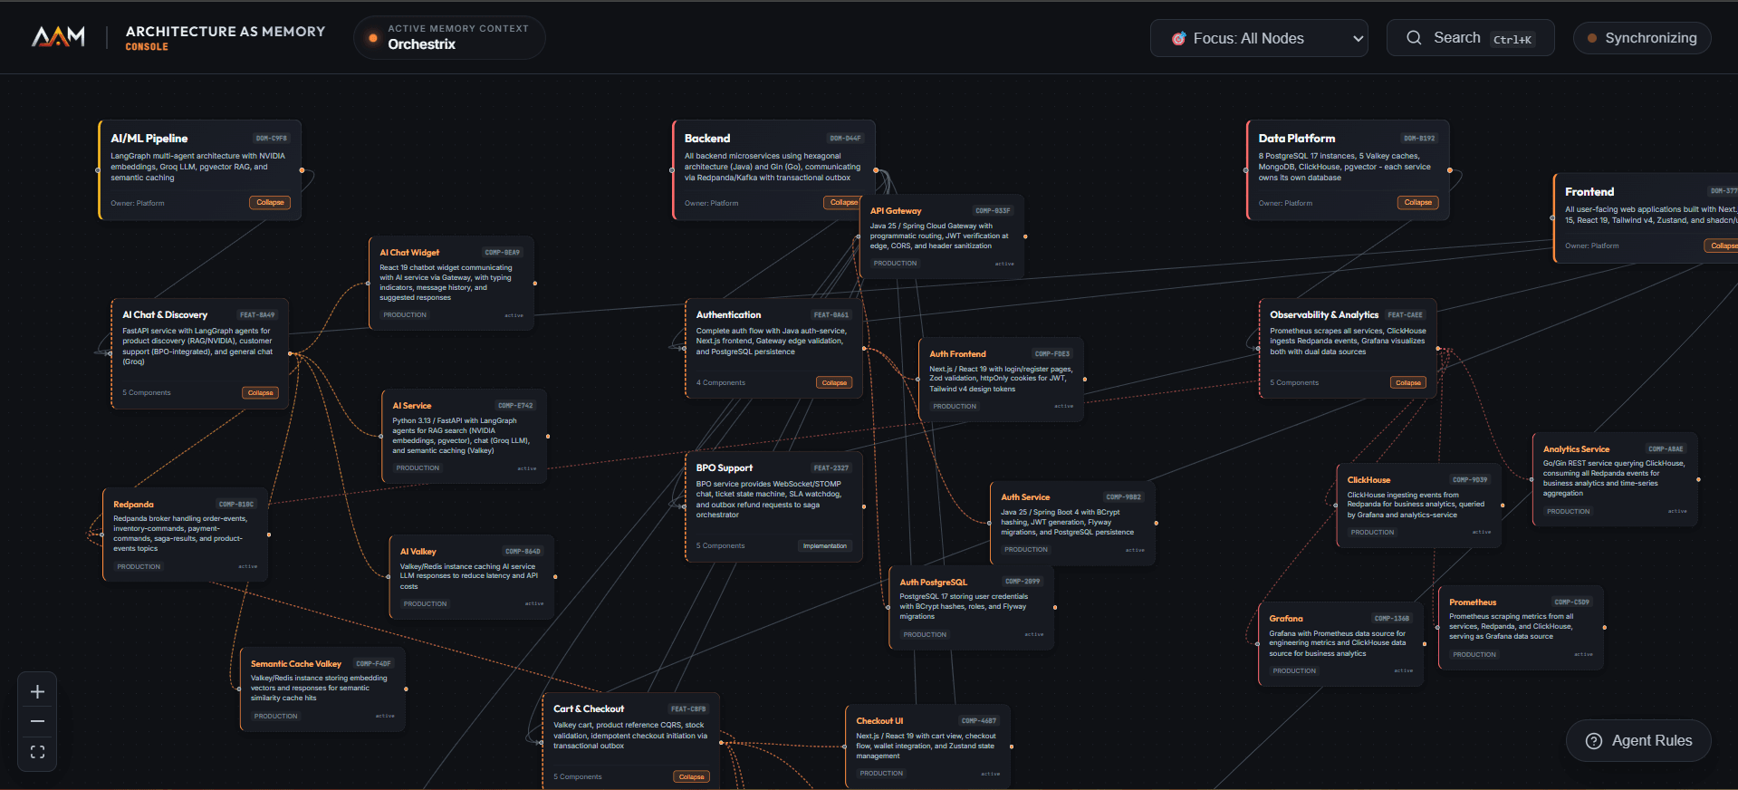Collapse the Observability & Analytics feature
The image size is (1738, 790).
[1408, 382]
